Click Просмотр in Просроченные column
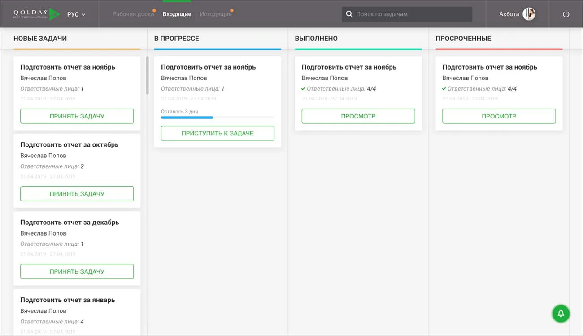Viewport: 583px width, 336px height. coord(499,116)
